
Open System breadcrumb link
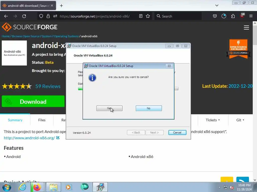click(x=47, y=36)
